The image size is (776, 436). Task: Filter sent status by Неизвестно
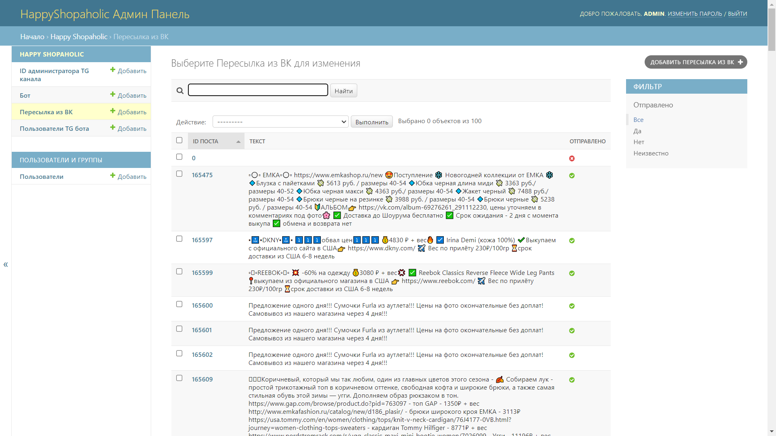tap(651, 153)
